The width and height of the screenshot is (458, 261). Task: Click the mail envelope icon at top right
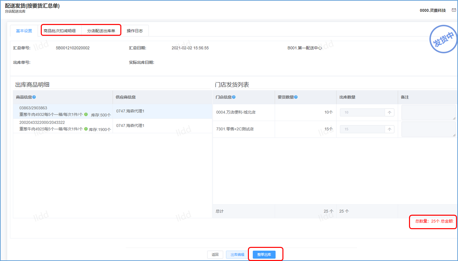click(454, 10)
